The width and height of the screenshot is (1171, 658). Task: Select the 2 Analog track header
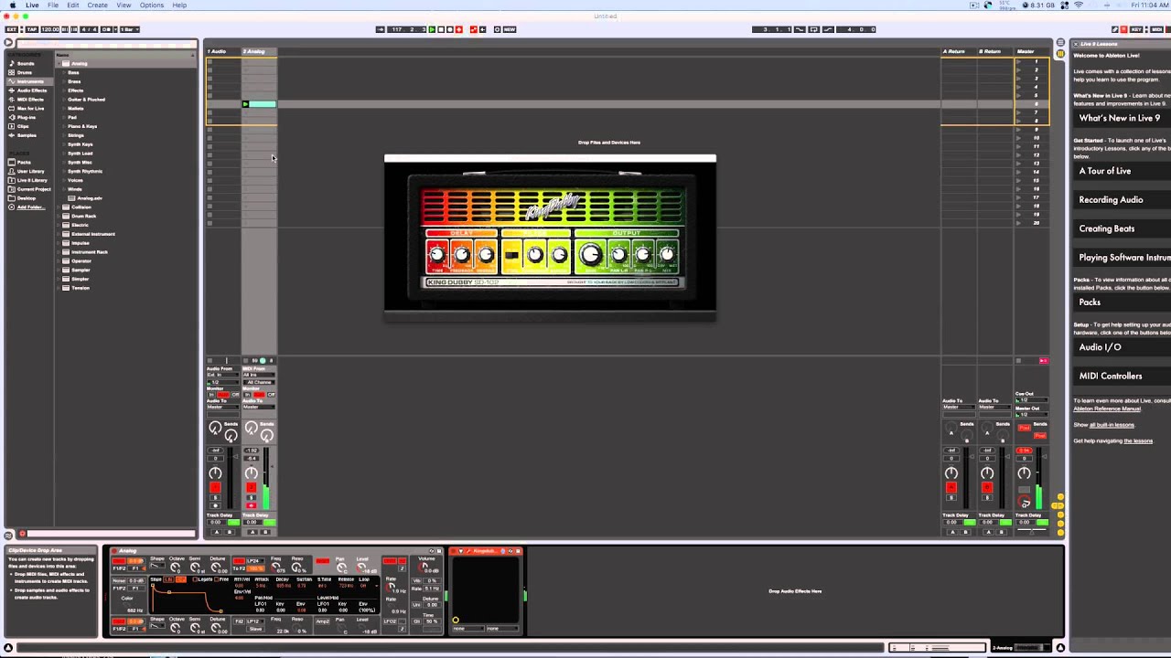[259, 51]
